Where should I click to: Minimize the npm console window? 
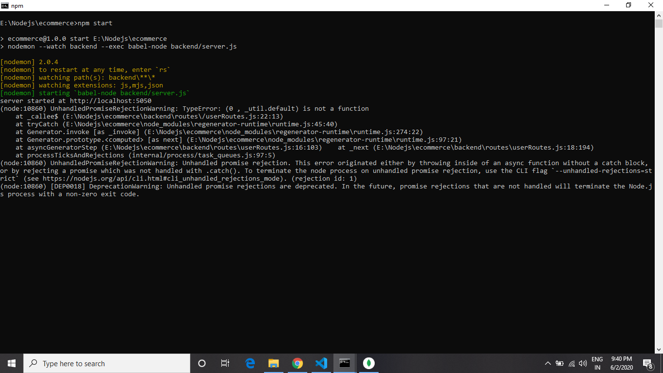[606, 5]
